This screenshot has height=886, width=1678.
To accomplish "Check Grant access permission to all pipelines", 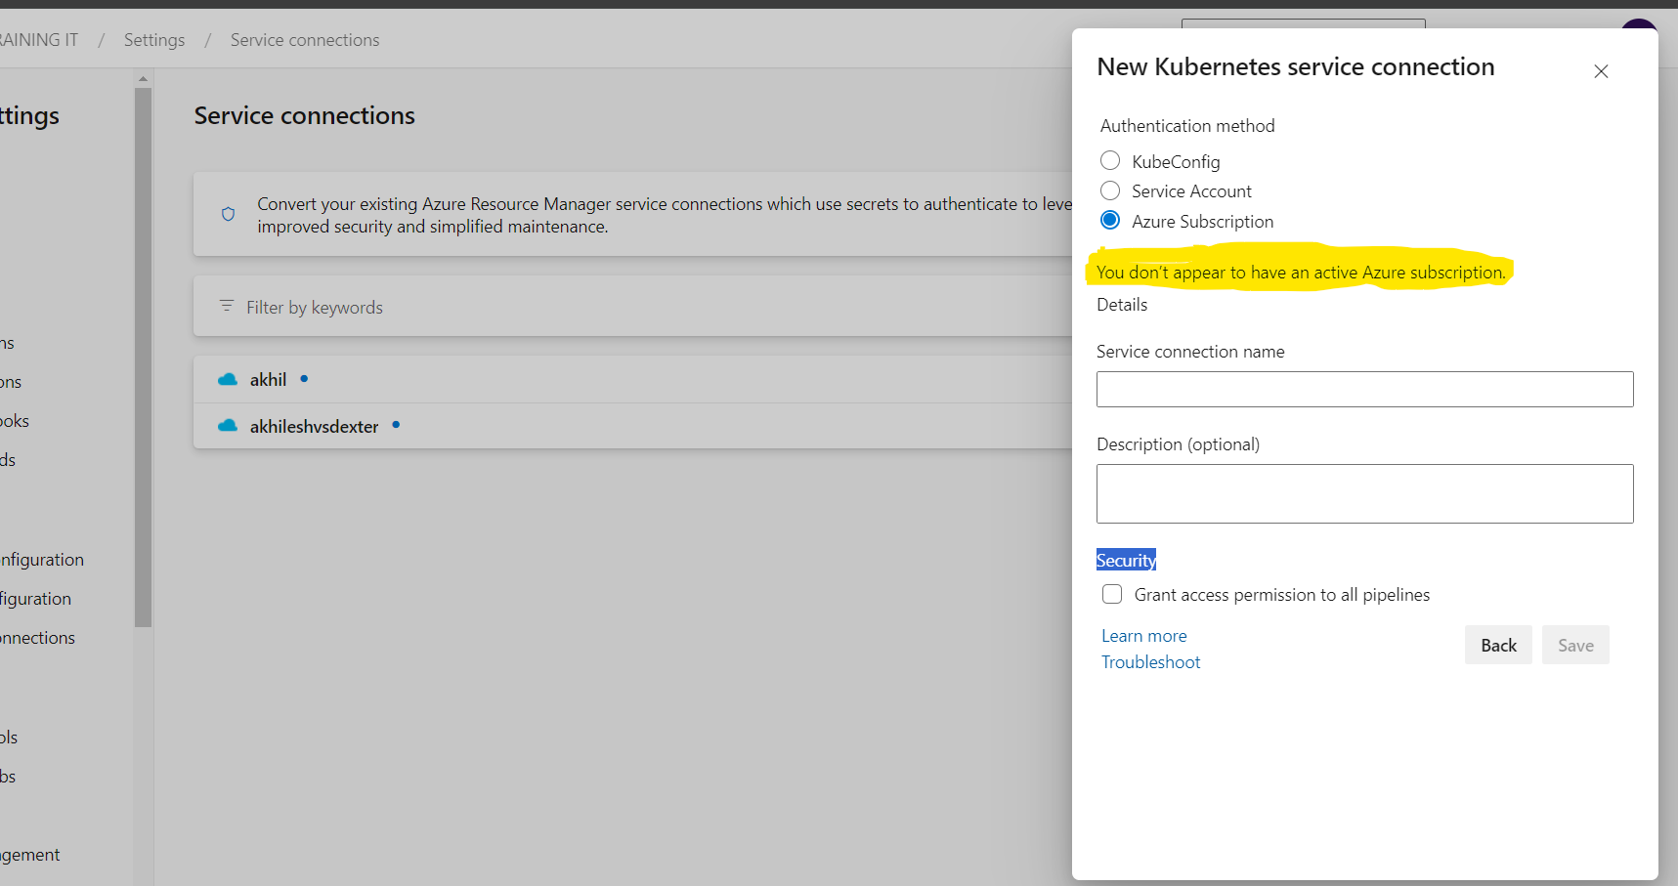I will coord(1112,594).
